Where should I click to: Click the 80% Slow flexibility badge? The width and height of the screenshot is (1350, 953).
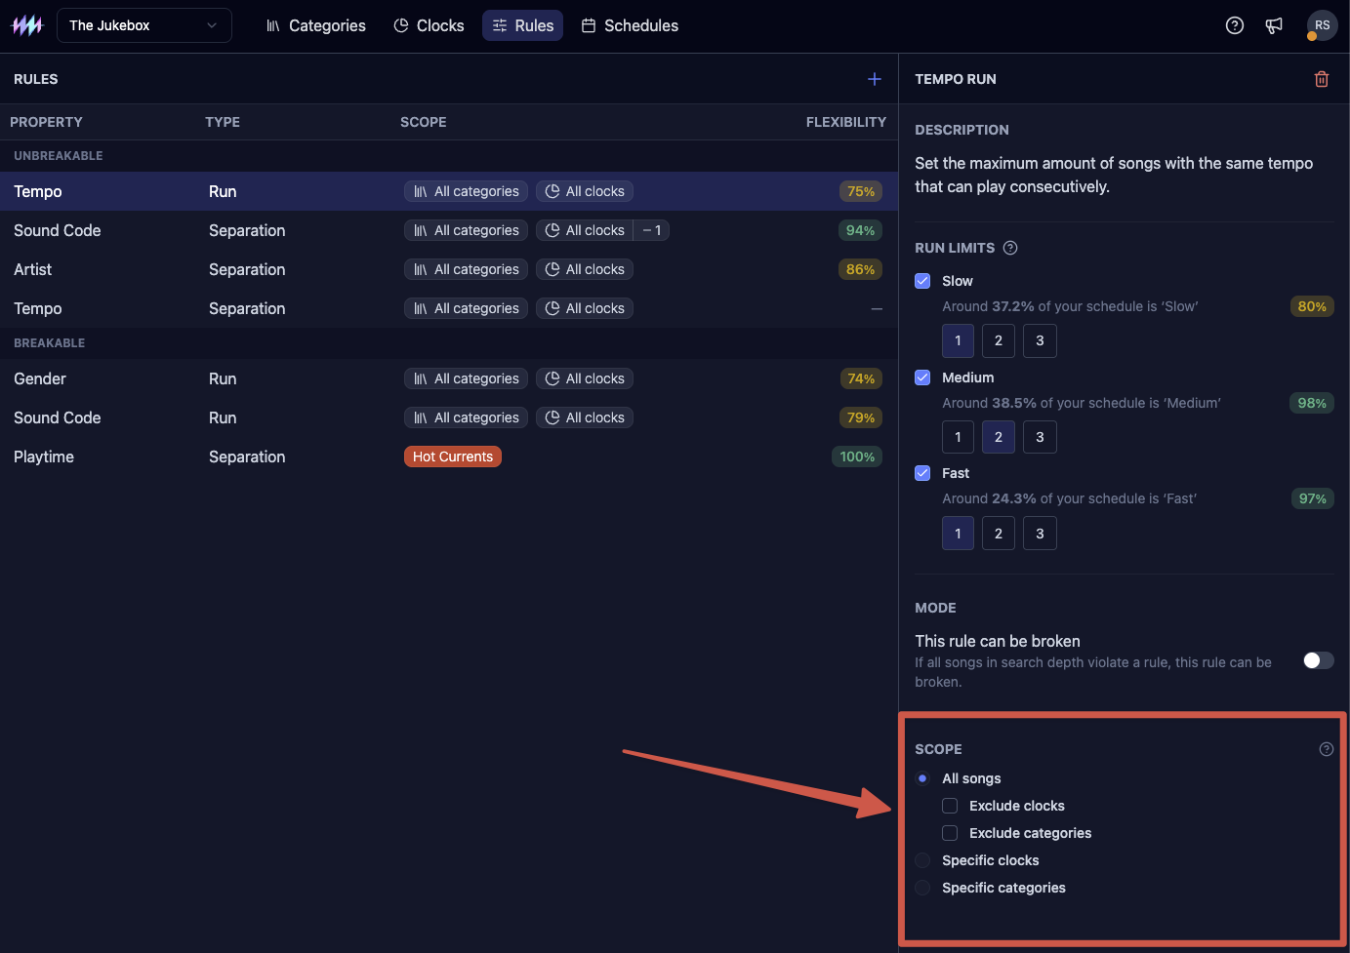pos(1312,306)
